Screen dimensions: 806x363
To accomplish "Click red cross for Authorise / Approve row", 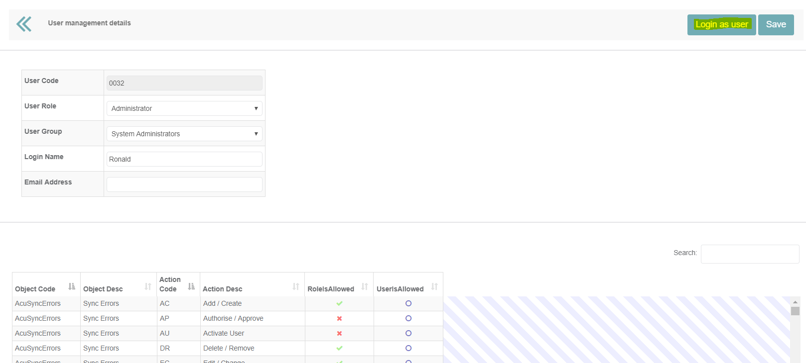I will [x=339, y=318].
